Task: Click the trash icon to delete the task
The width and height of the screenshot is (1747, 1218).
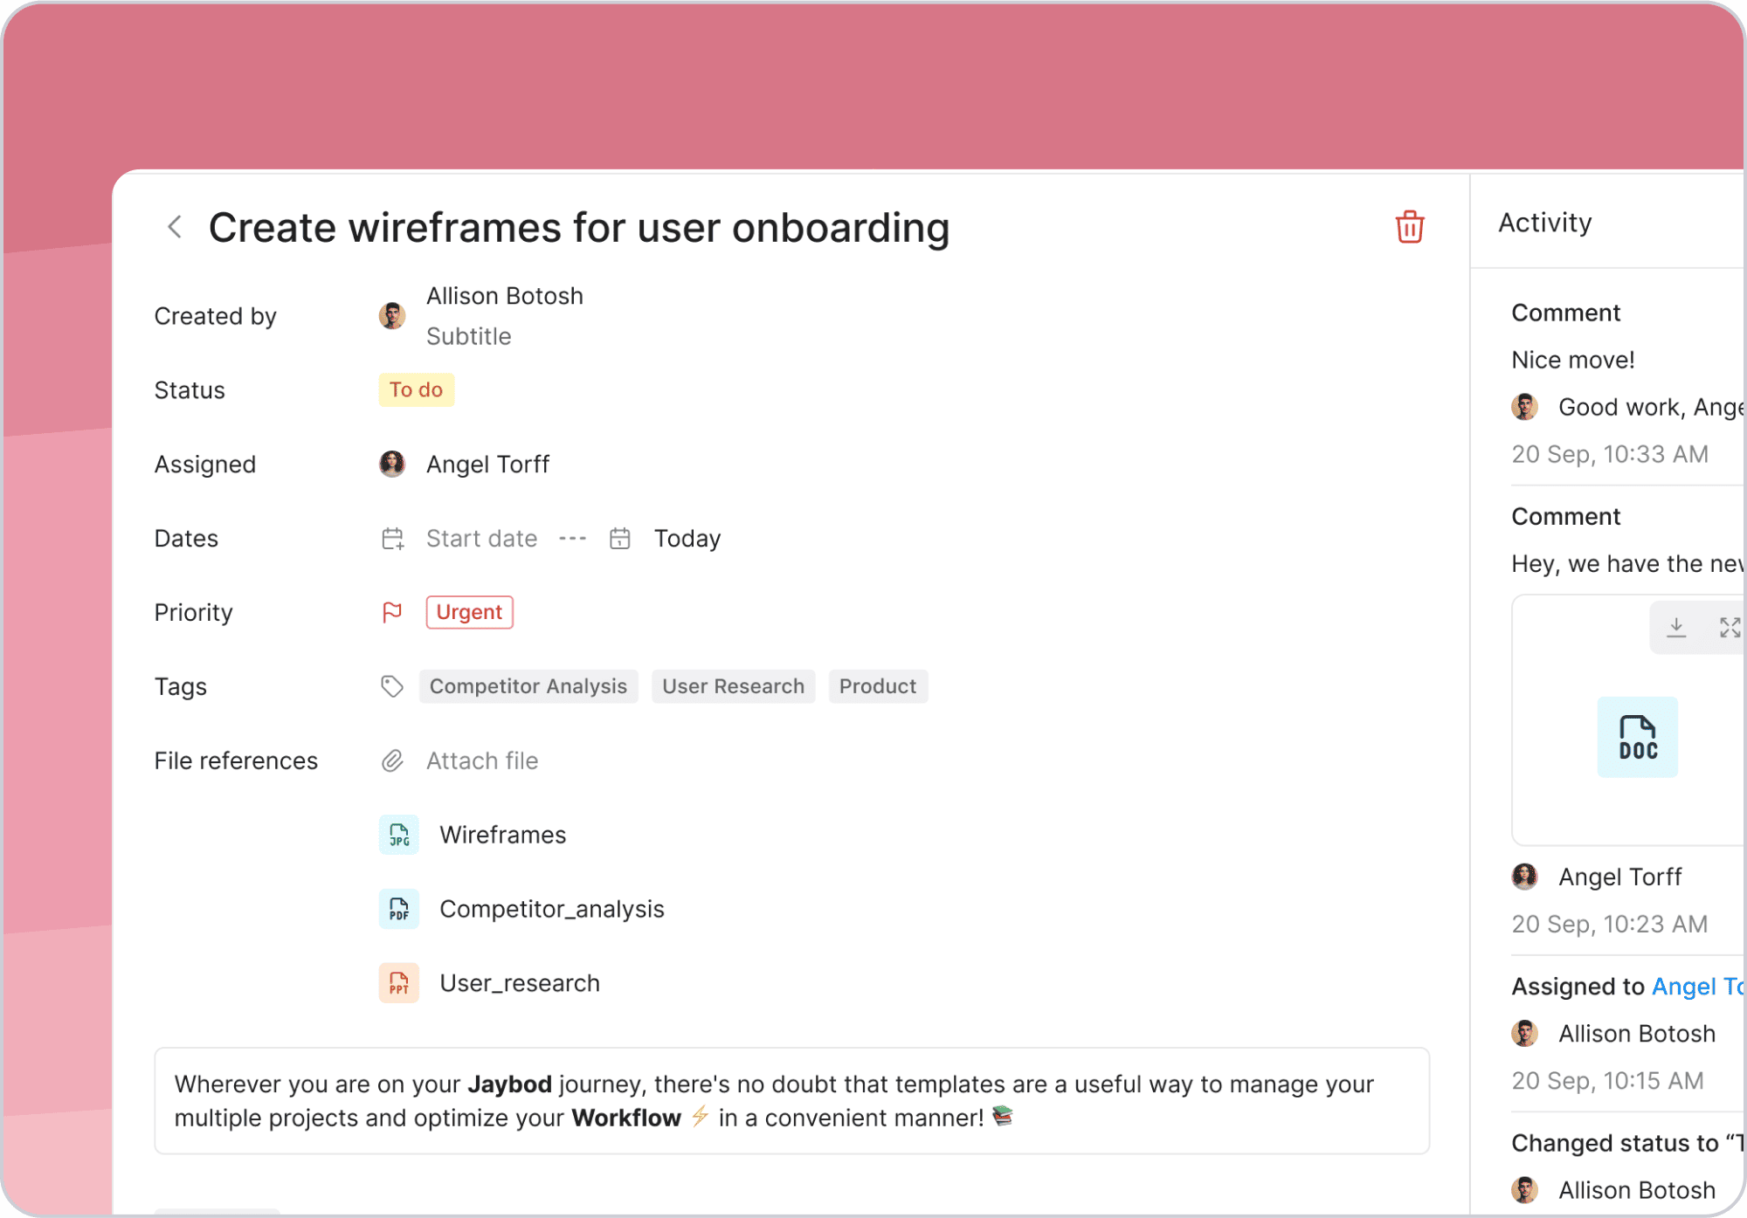Action: [1408, 227]
